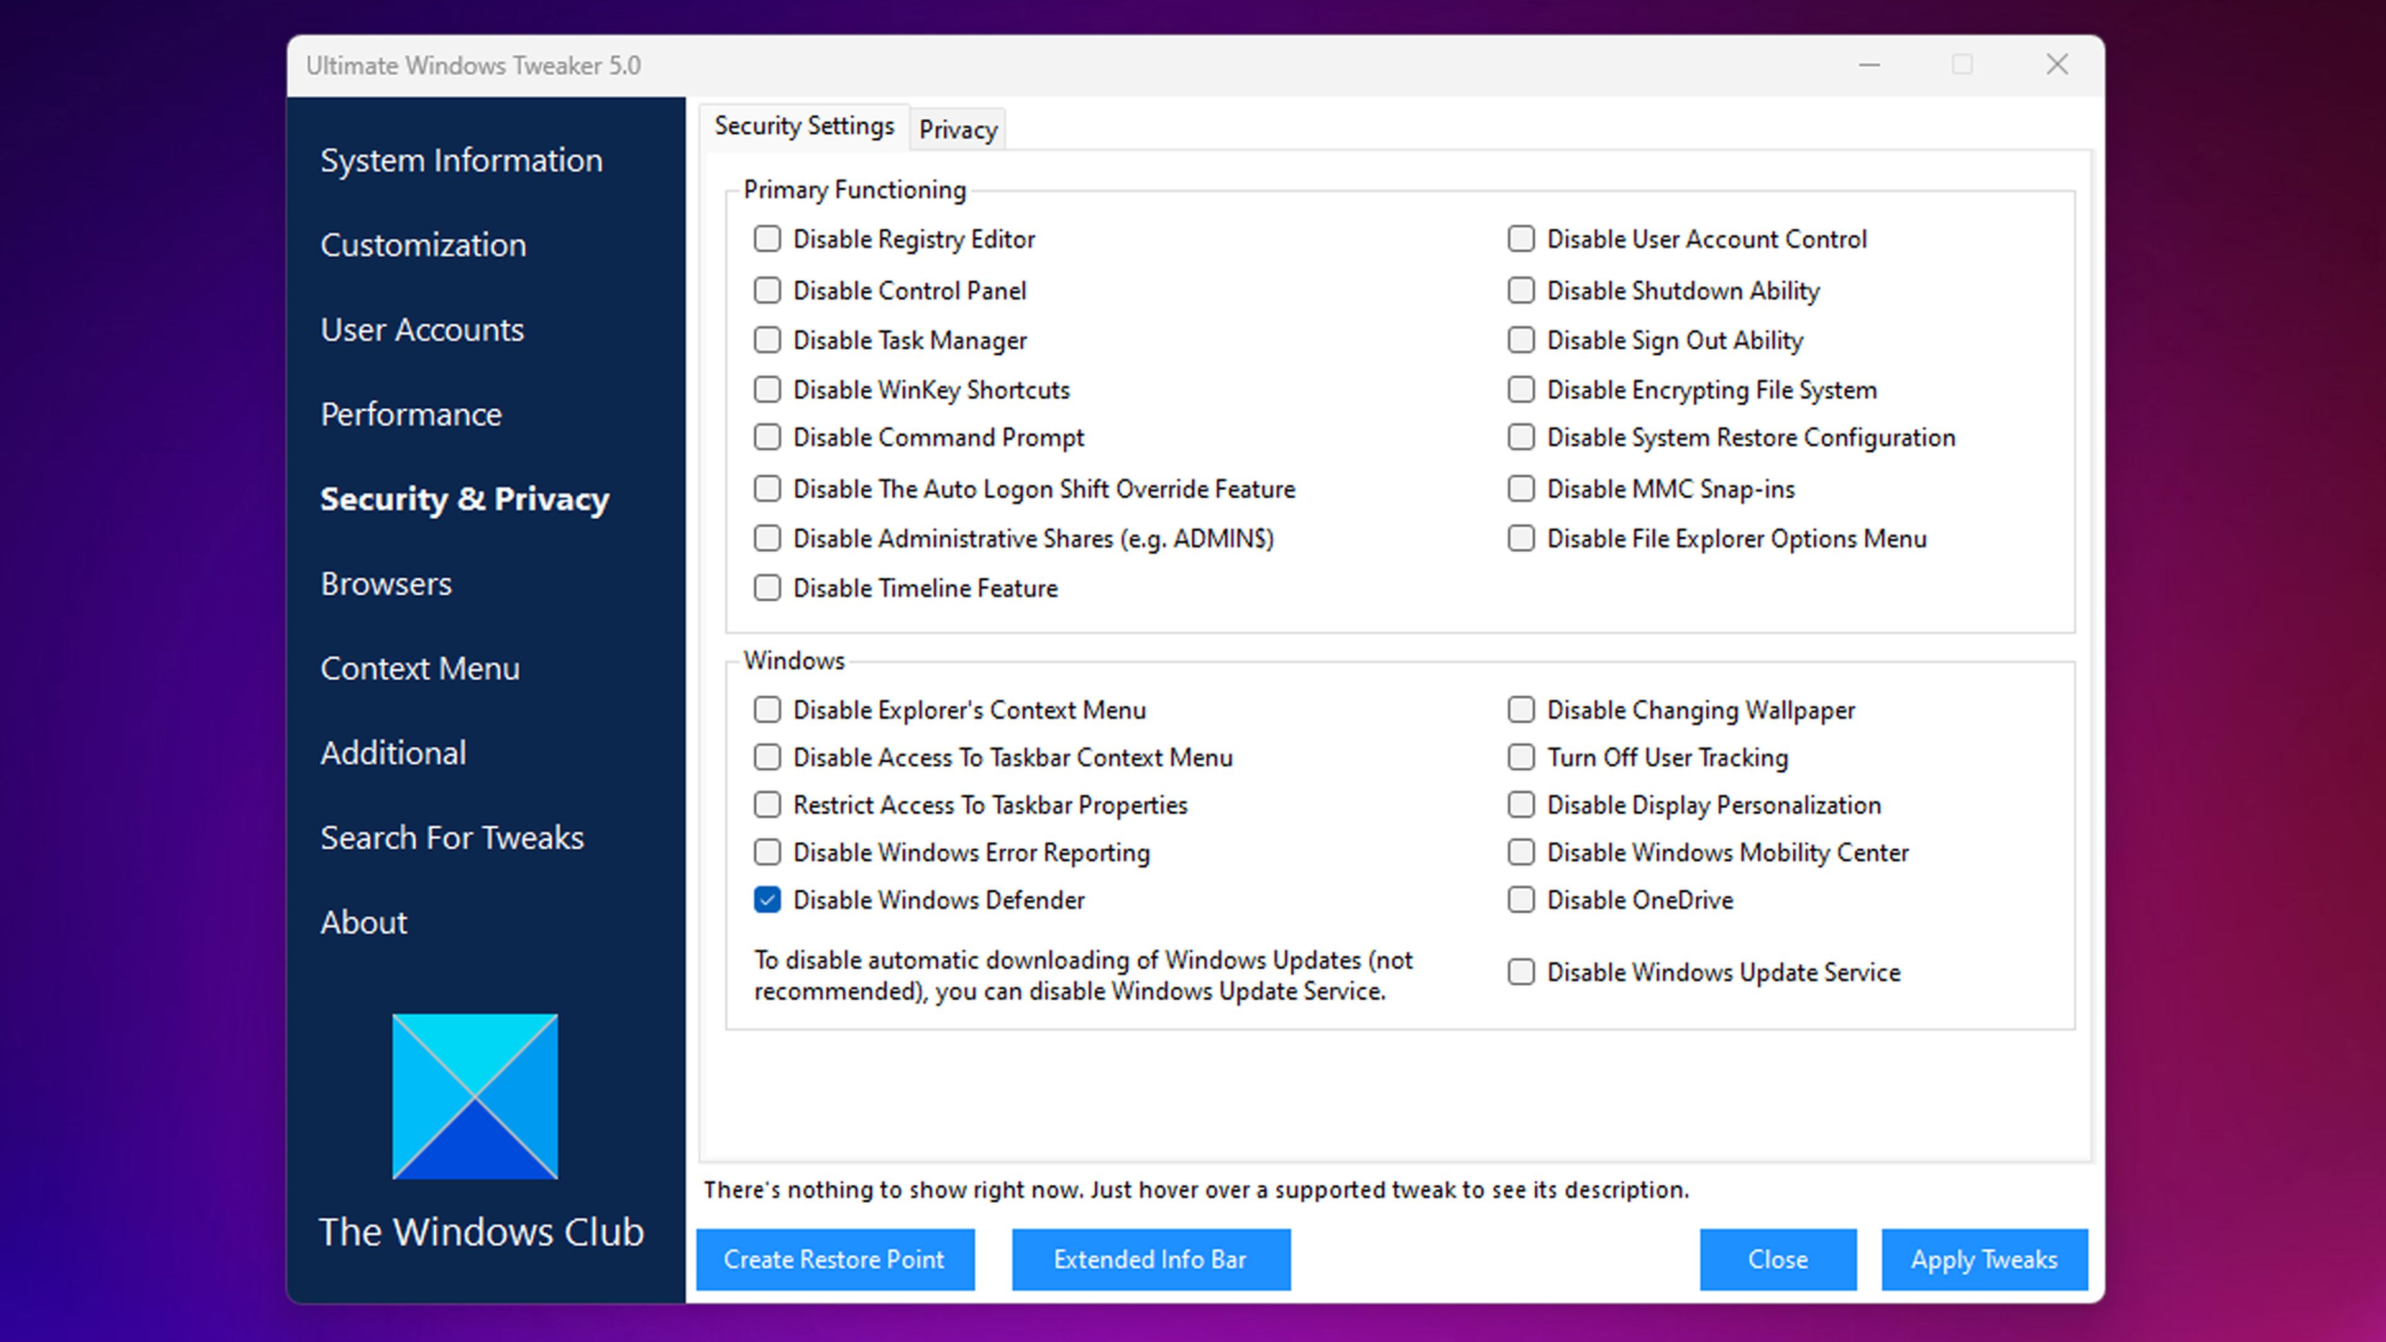Minimize the Ultimate Windows Tweaker window
Viewport: 2386px width, 1342px height.
(1869, 65)
